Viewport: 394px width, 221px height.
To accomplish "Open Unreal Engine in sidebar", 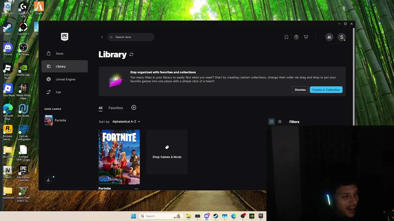I will coord(65,79).
